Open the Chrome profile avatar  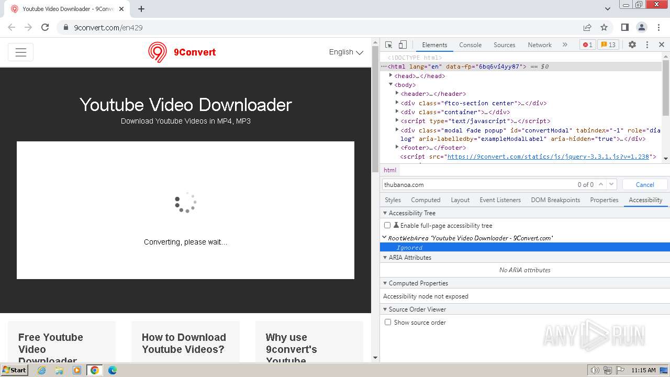[642, 27]
